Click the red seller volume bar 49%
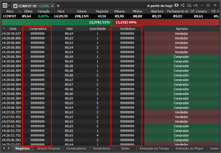Screen dimensions: 221x153 click(x=166, y=22)
